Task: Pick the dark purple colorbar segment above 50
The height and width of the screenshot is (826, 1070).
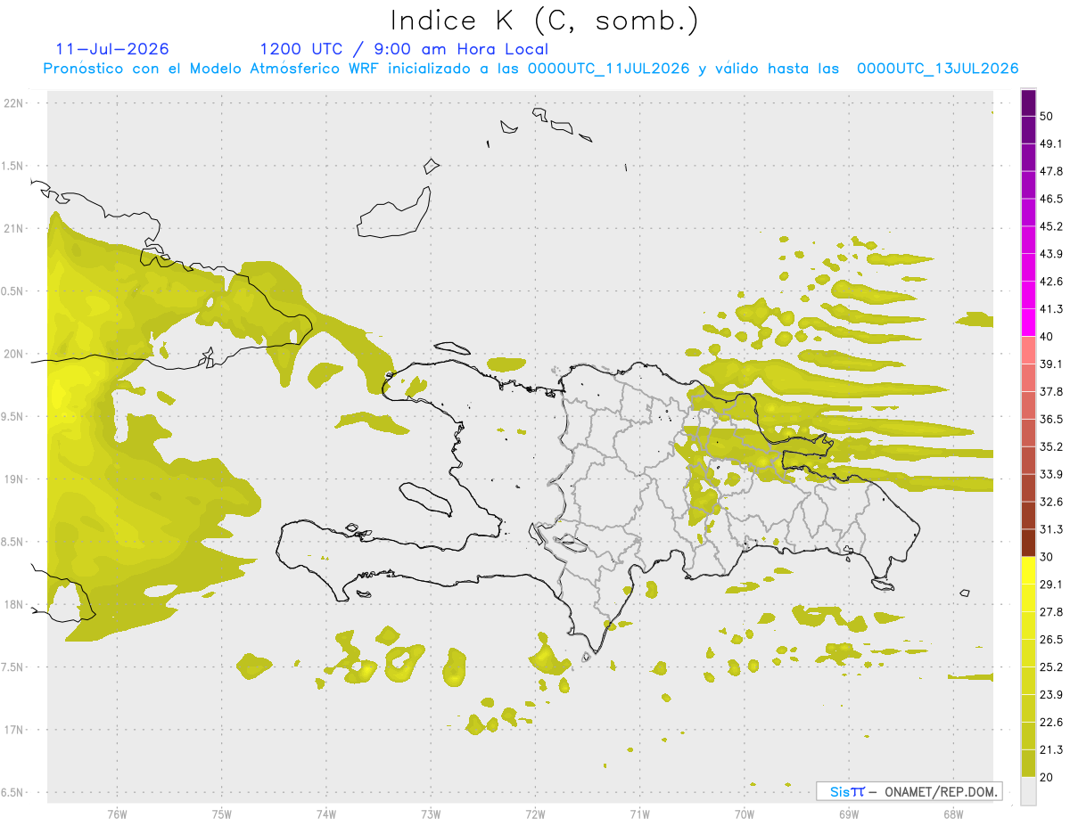Action: [1028, 103]
